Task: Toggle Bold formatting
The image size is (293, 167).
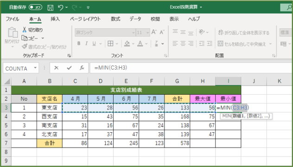Action: pos(79,44)
